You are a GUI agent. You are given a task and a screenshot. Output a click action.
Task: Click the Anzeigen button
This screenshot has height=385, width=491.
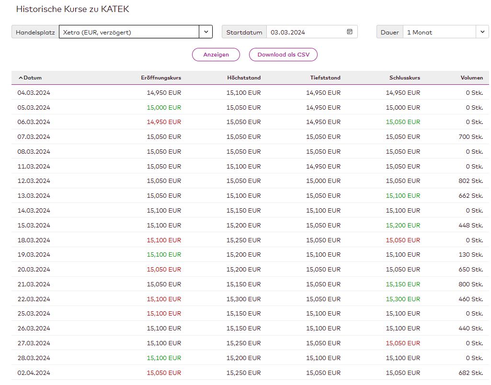(x=216, y=55)
